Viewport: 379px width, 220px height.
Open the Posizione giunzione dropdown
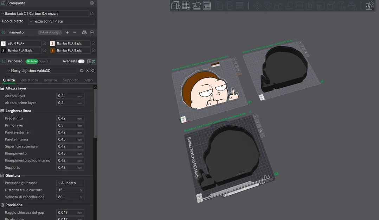pos(70,183)
